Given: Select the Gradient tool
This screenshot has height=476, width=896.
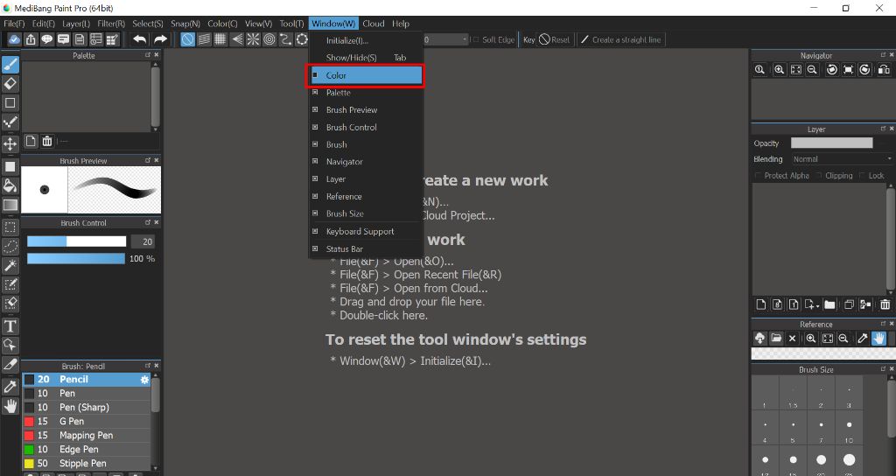Looking at the screenshot, I should (10, 205).
